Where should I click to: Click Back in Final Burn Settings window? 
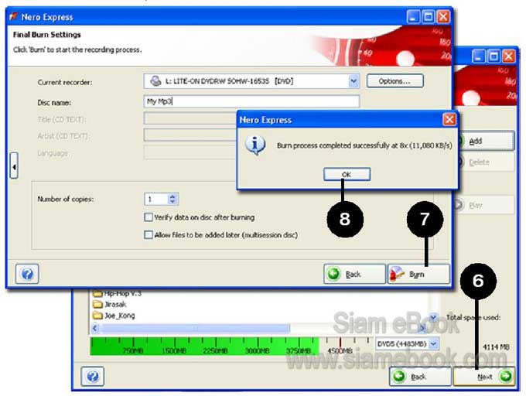(354, 274)
